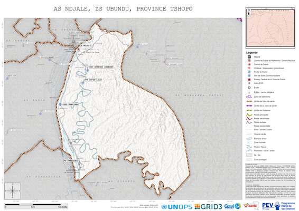299x211 pixels.
Task: Click the north arrow in the inset map
Action: pyautogui.click(x=249, y=13)
